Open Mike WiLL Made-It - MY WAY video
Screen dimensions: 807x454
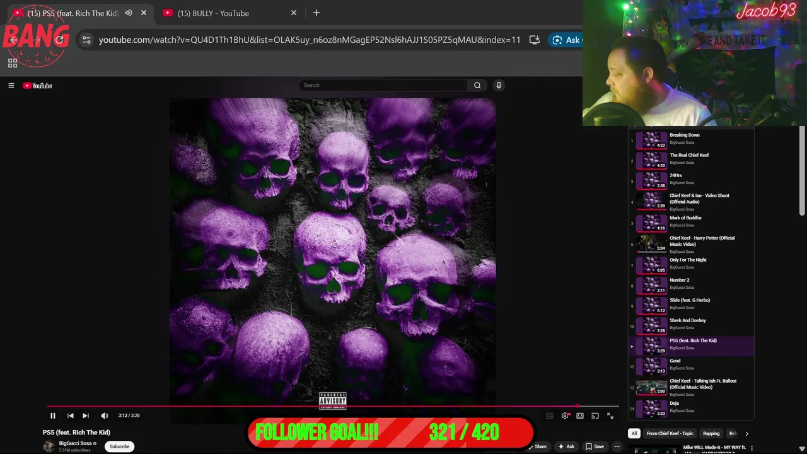tap(714, 448)
